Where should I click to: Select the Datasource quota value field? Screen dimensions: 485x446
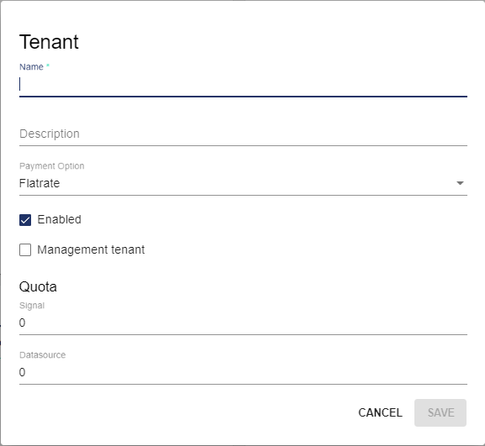tap(243, 372)
